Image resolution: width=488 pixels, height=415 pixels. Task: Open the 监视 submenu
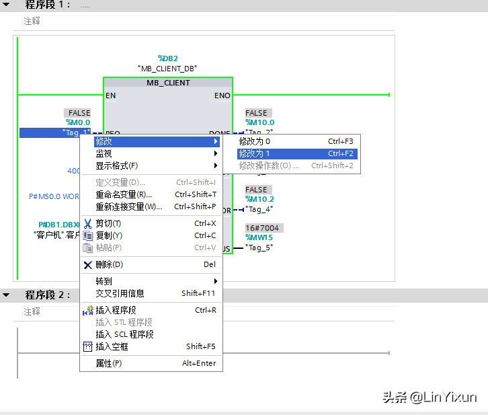pyautogui.click(x=157, y=153)
